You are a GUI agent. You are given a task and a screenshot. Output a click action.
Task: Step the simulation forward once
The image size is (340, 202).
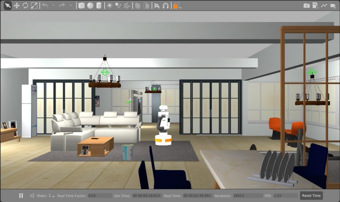pos(32,196)
